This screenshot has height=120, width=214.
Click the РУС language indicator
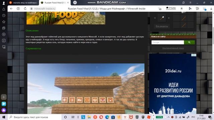click(x=193, y=117)
